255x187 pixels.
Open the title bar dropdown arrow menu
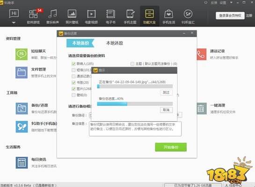[231, 3]
